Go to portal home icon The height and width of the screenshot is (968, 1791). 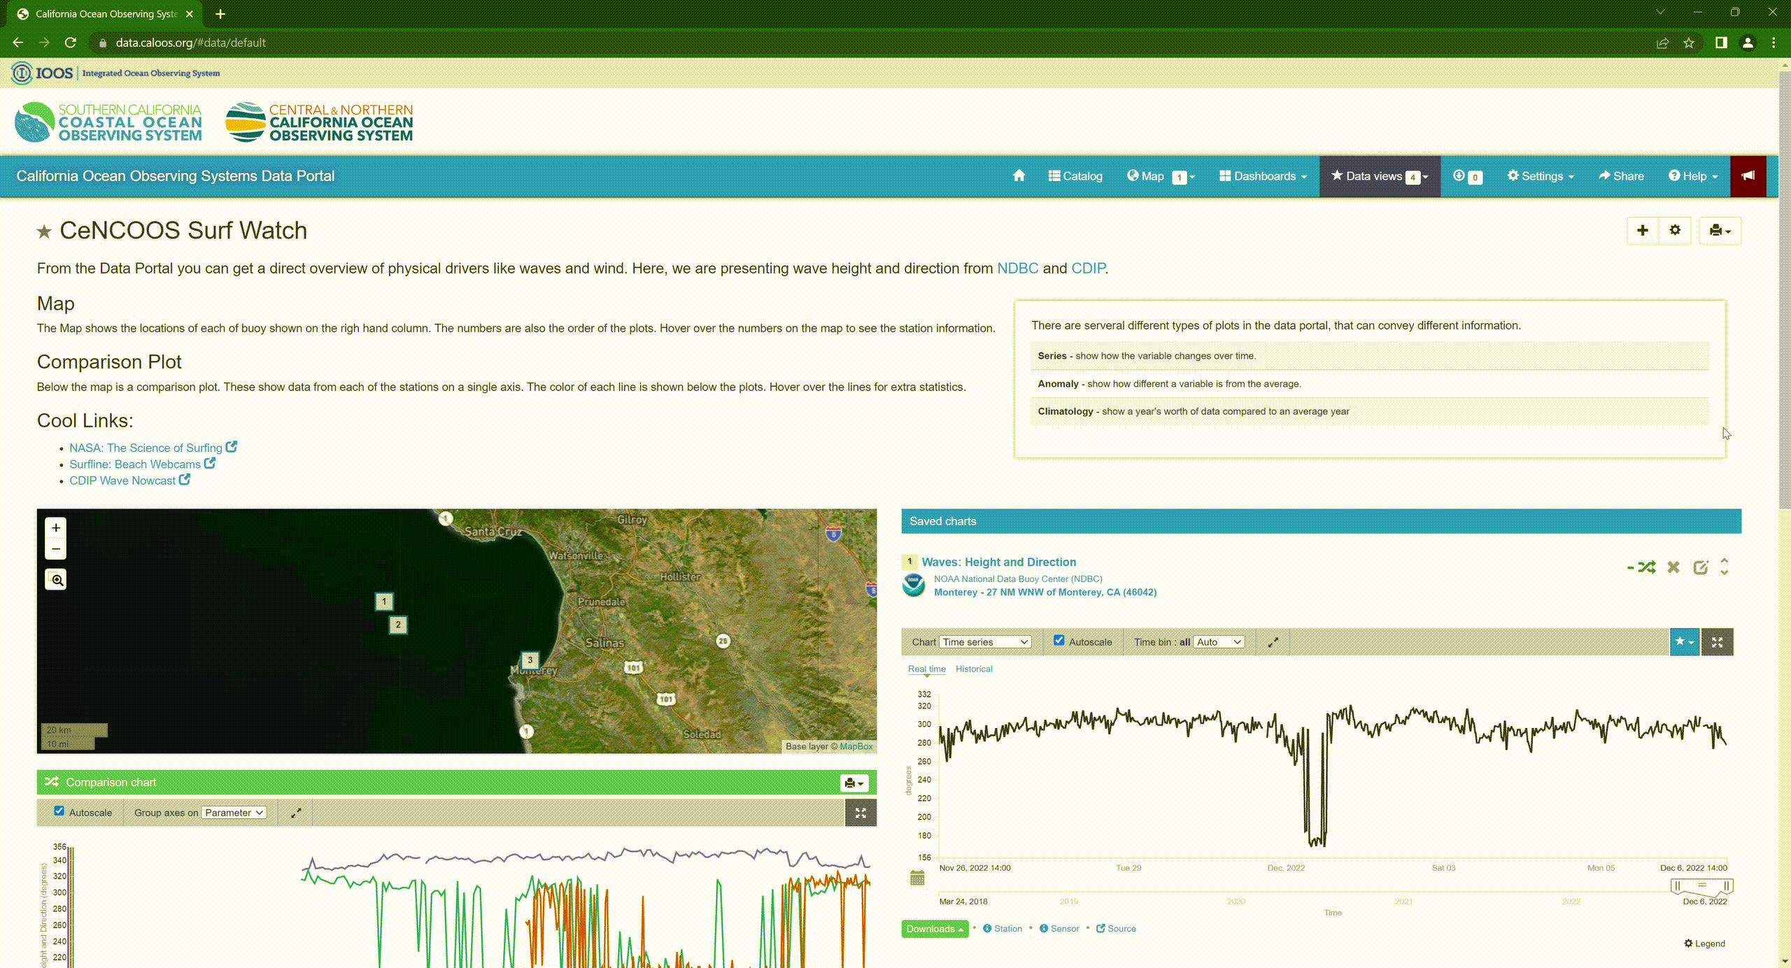click(x=1019, y=176)
